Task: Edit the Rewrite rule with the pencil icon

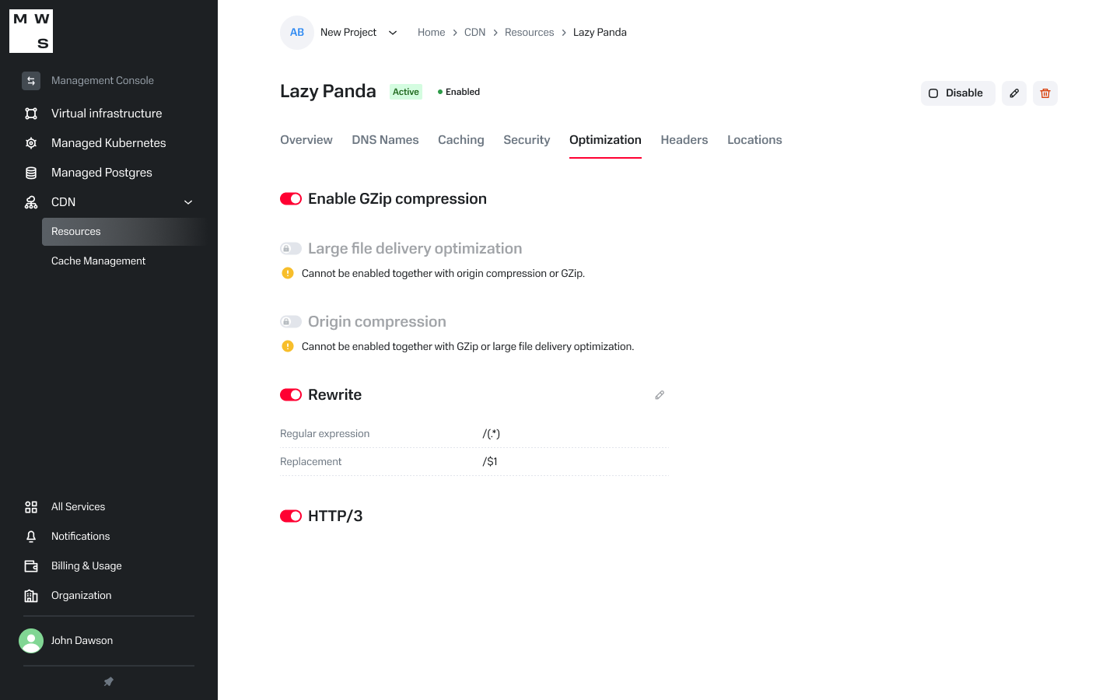Action: coord(660,395)
